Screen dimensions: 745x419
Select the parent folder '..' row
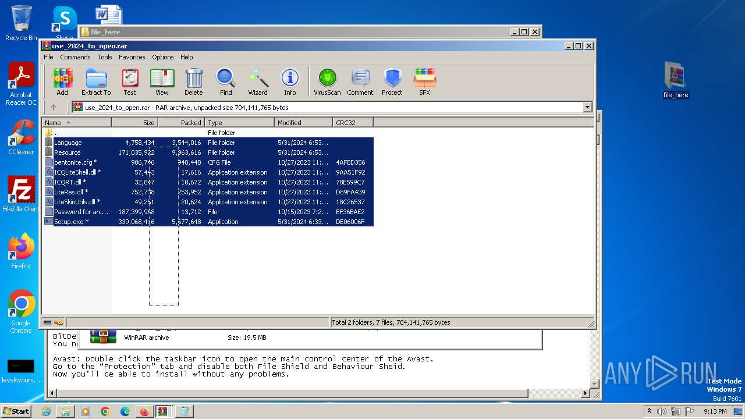pos(208,133)
